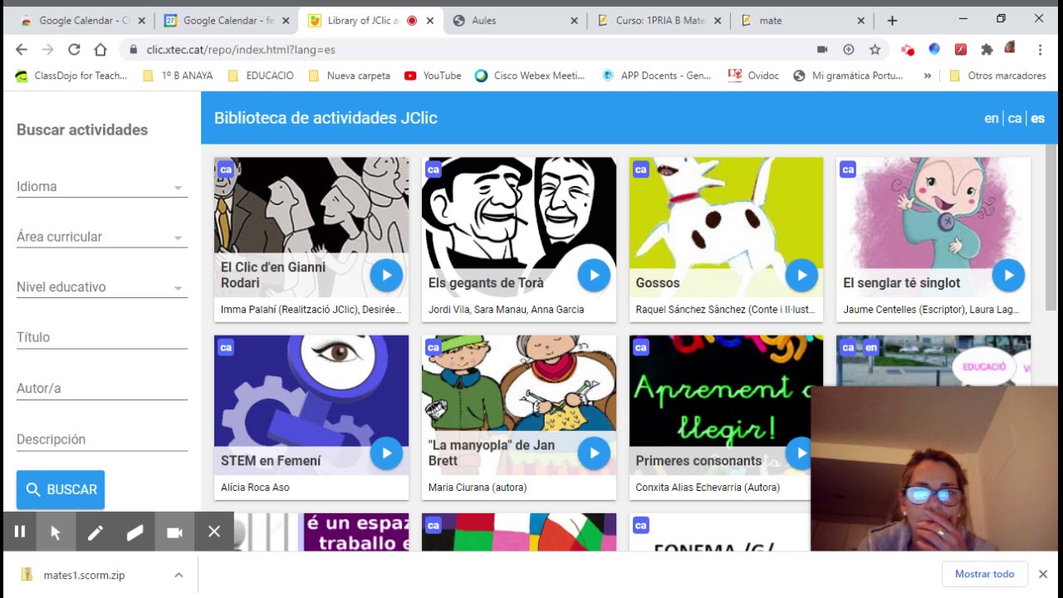
Task: Open the Nueva carpeta bookmark folder
Action: click(x=349, y=76)
